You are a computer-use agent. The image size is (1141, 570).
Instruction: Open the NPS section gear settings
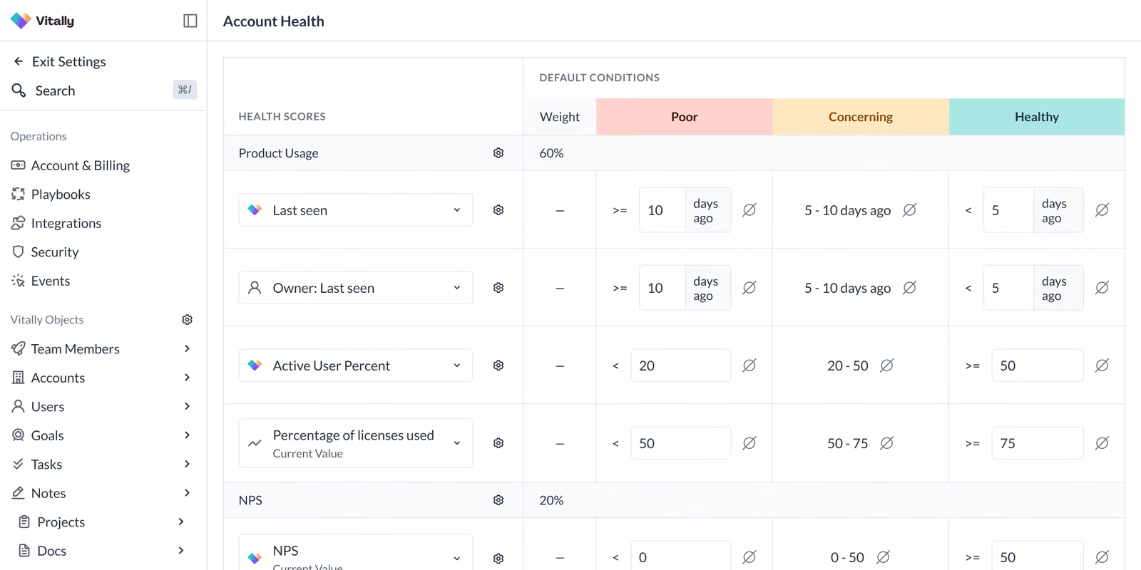[x=498, y=500]
